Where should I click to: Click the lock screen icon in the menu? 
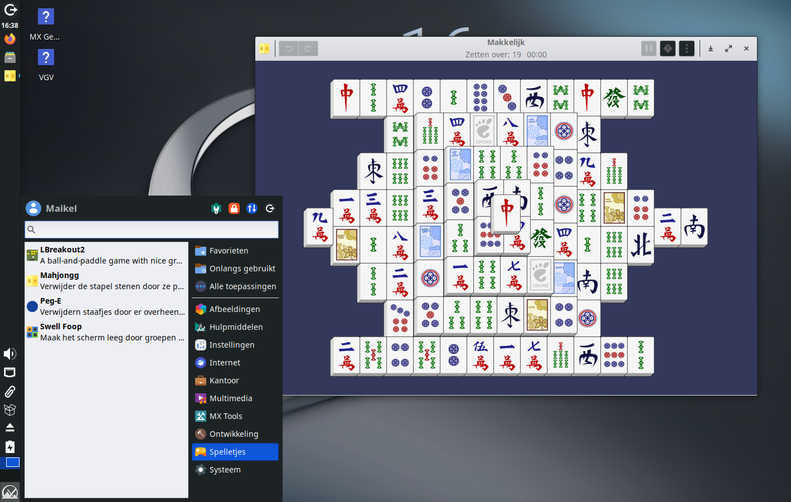234,208
